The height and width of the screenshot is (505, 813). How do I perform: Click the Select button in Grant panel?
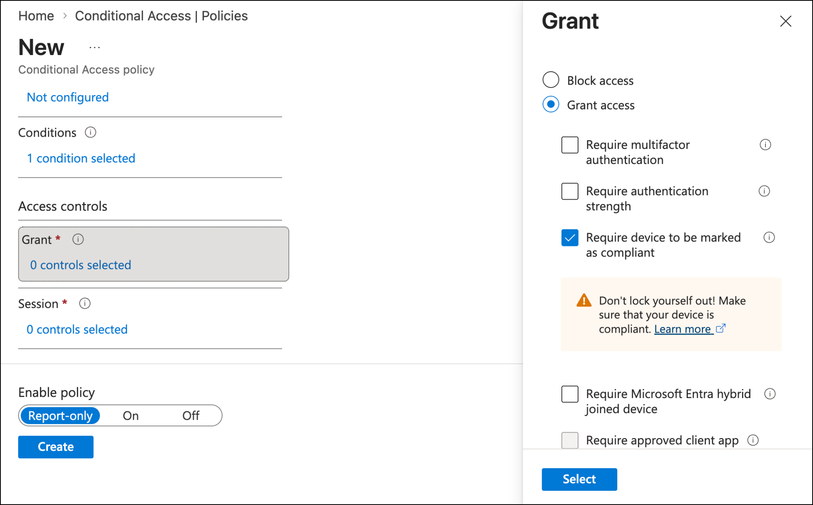(579, 479)
